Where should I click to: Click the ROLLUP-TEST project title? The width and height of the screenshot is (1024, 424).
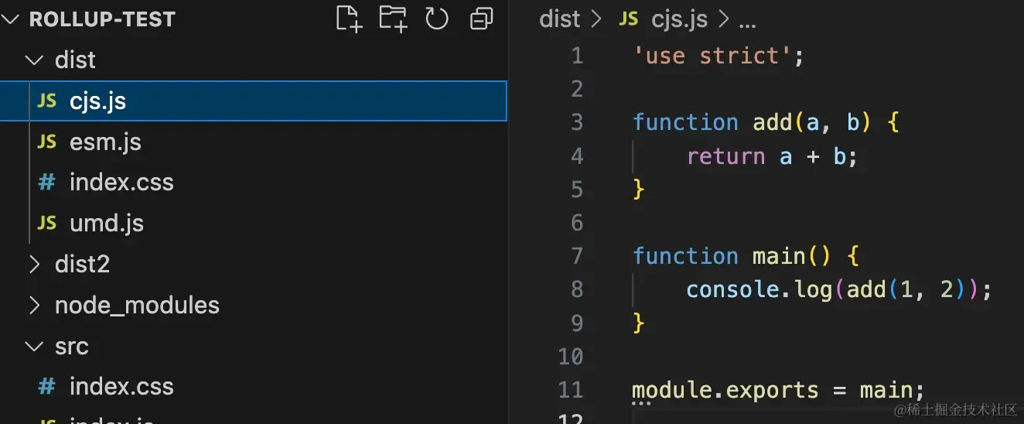pyautogui.click(x=102, y=19)
